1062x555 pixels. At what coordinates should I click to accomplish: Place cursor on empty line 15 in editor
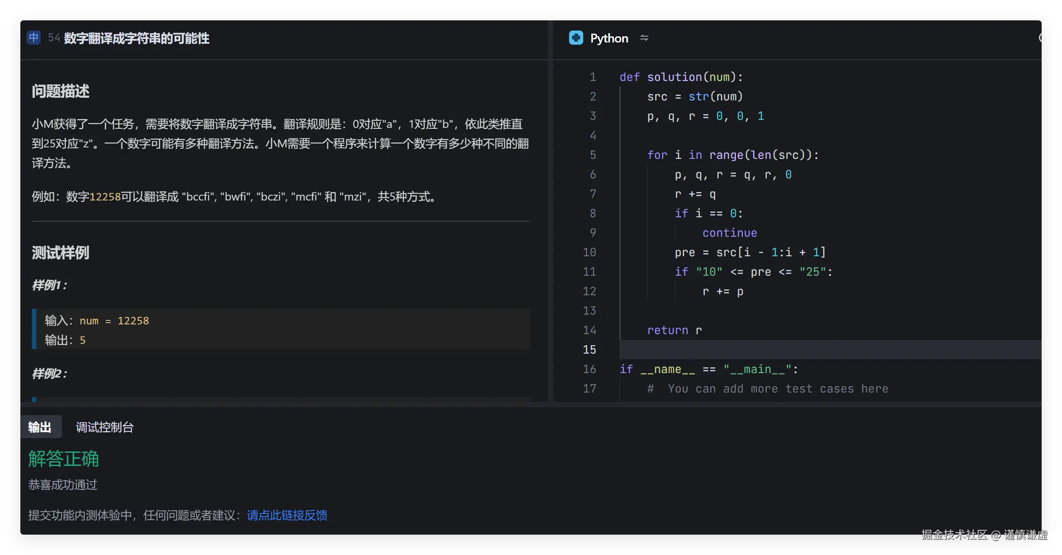[796, 350]
